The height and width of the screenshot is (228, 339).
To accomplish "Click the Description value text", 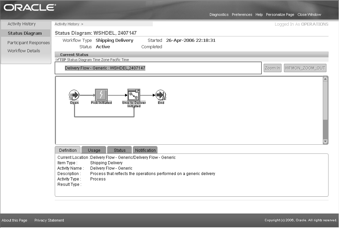I will pyautogui.click(x=152, y=174).
